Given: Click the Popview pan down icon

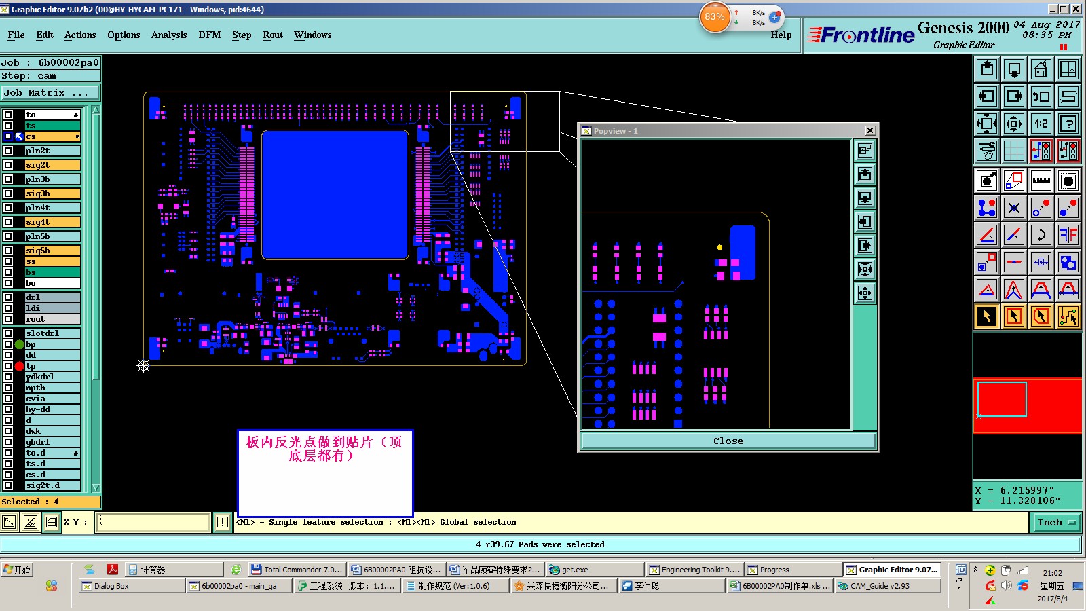Looking at the screenshot, I should point(865,198).
